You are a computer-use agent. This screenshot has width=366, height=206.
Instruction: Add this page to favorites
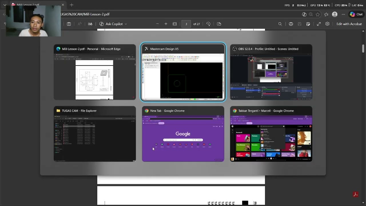tap(318, 14)
